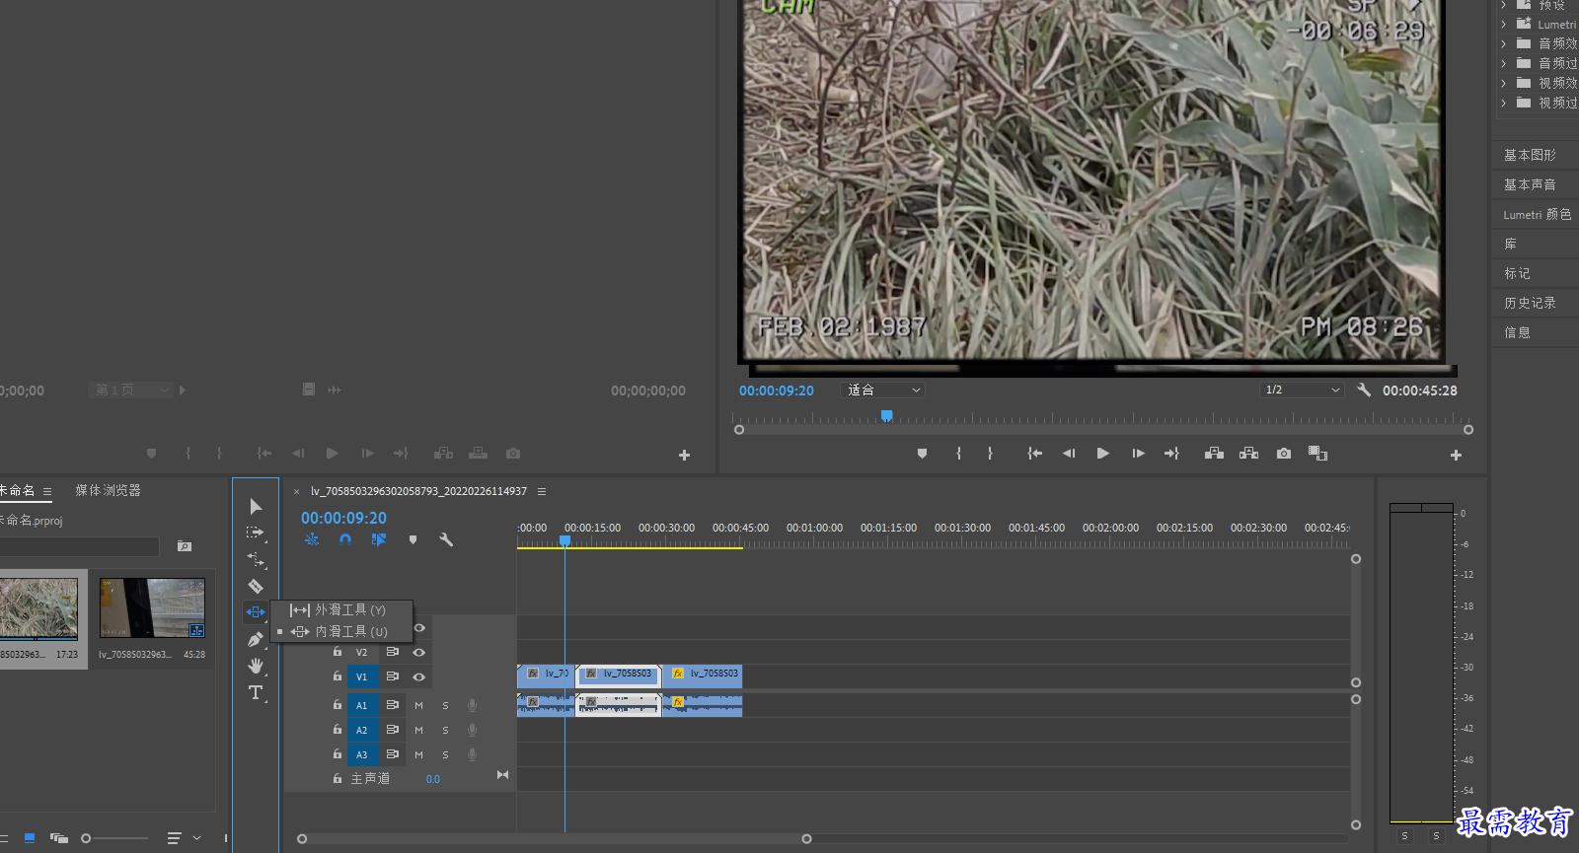The height and width of the screenshot is (853, 1579).
Task: Mark In in program monitor
Action: click(x=958, y=454)
